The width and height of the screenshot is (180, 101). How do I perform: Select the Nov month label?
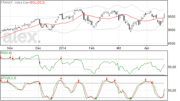(10, 48)
